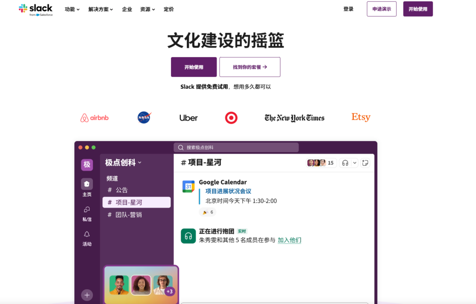Open the 资源 menu in top navigation
The width and height of the screenshot is (476, 304).
pos(147,9)
